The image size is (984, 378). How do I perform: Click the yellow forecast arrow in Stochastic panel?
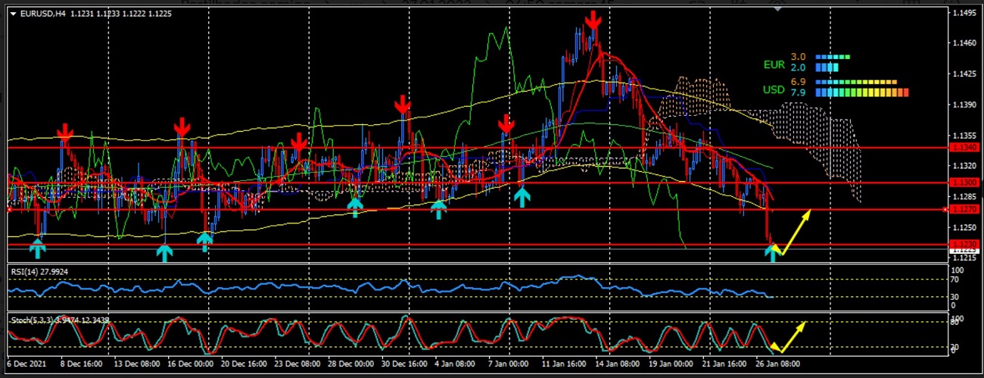789,337
